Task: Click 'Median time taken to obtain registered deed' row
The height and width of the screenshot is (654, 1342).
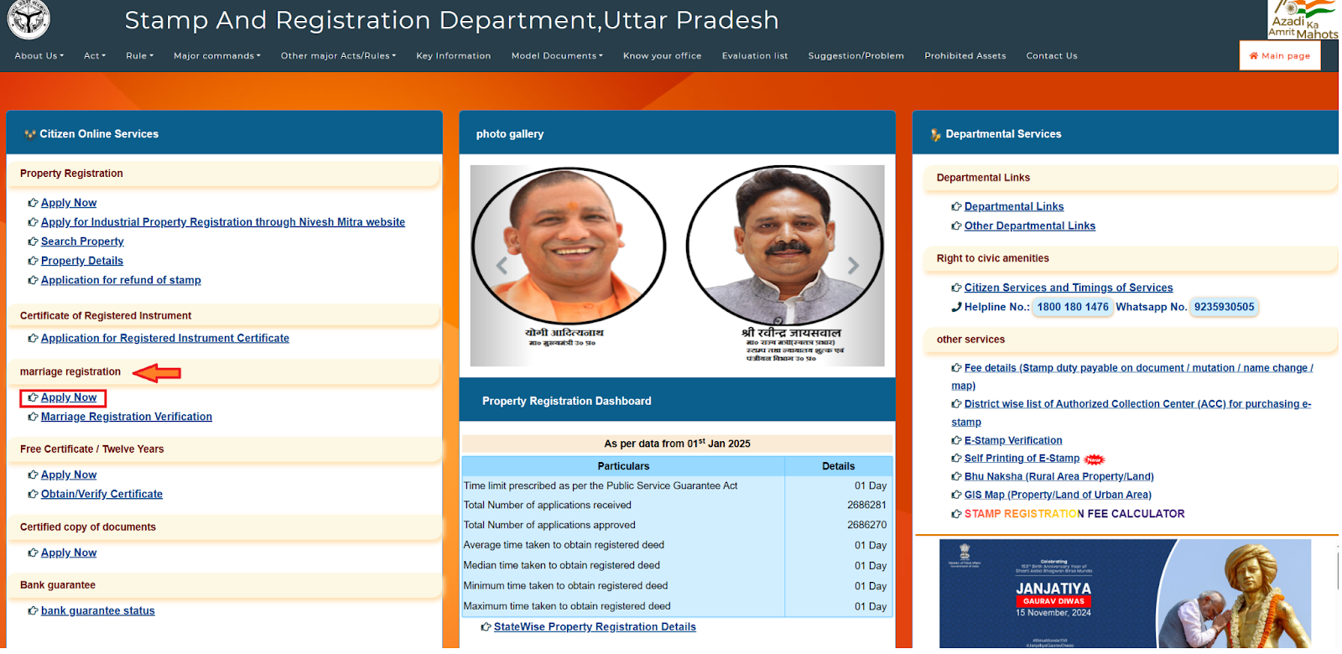Action: point(677,566)
